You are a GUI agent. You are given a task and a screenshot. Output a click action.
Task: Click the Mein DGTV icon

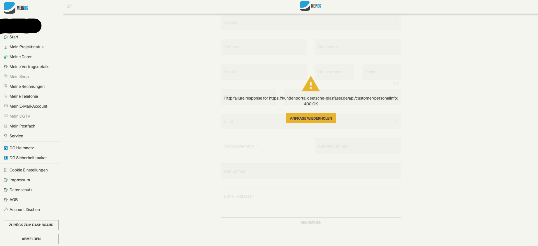tap(6, 116)
